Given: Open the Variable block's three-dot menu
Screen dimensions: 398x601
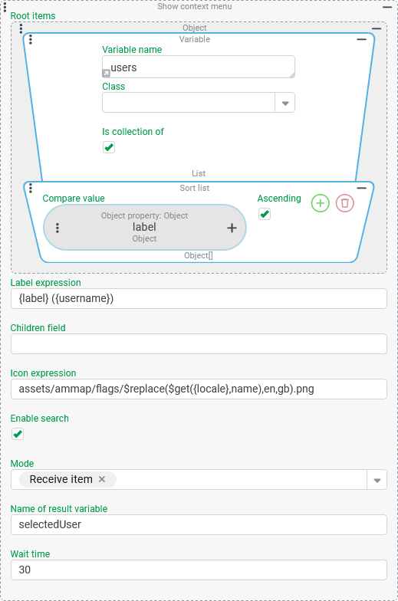Looking at the screenshot, I should point(31,39).
